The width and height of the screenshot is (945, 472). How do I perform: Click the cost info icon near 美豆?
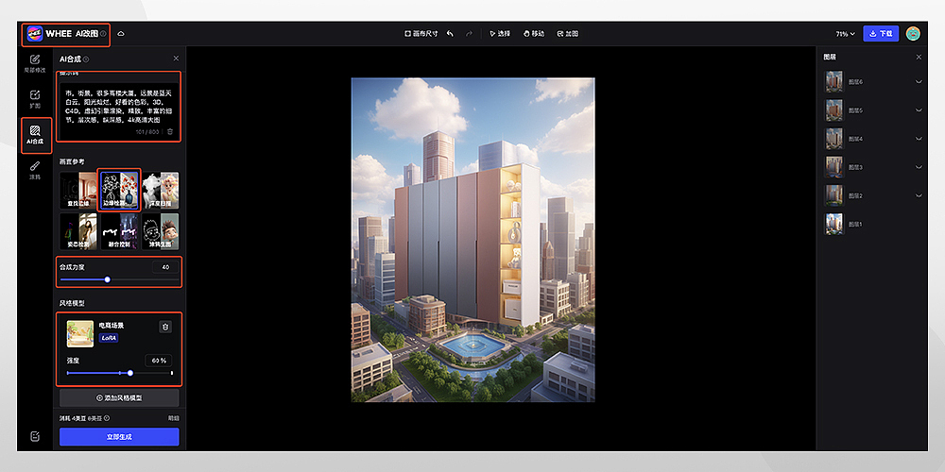(x=107, y=418)
